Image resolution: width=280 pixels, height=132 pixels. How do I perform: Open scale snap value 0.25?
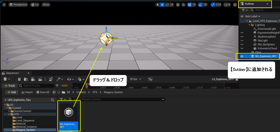click(x=218, y=5)
